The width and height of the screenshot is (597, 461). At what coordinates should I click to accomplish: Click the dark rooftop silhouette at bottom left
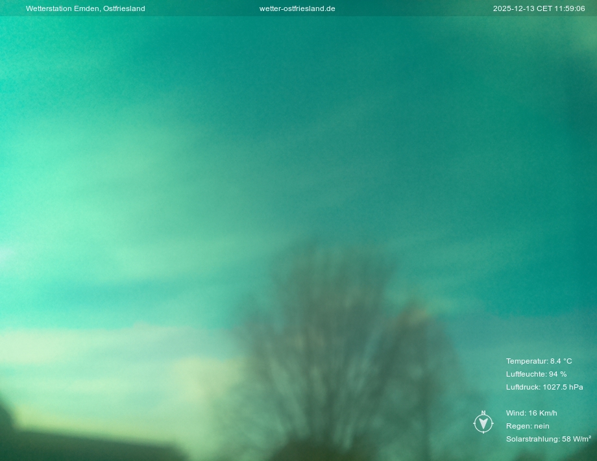click(x=91, y=447)
